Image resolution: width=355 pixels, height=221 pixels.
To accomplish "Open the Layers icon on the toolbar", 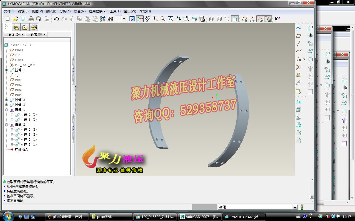I will click(194, 19).
